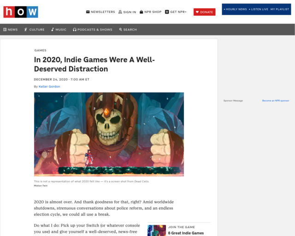295x236 pixels.
Task: Open the NEWSLETTERS link
Action: 103,12
